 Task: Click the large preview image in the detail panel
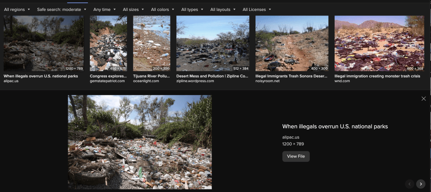click(x=140, y=142)
